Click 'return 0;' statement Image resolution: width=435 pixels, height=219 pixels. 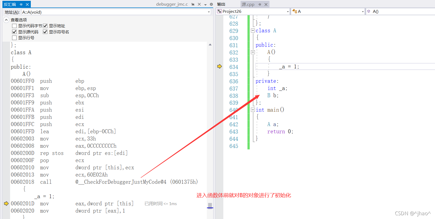[x=280, y=131]
